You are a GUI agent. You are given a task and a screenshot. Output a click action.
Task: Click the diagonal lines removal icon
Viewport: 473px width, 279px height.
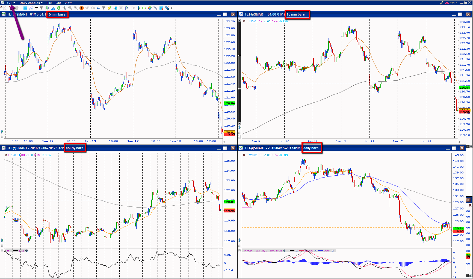167,8
